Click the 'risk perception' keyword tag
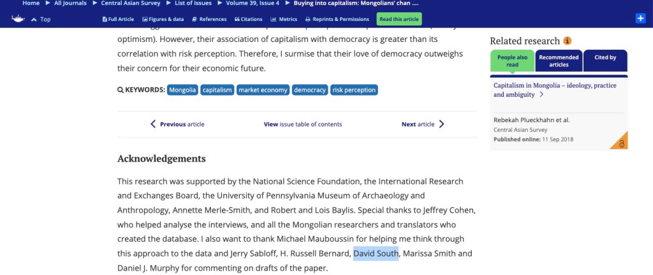This screenshot has width=653, height=275. 354,90
